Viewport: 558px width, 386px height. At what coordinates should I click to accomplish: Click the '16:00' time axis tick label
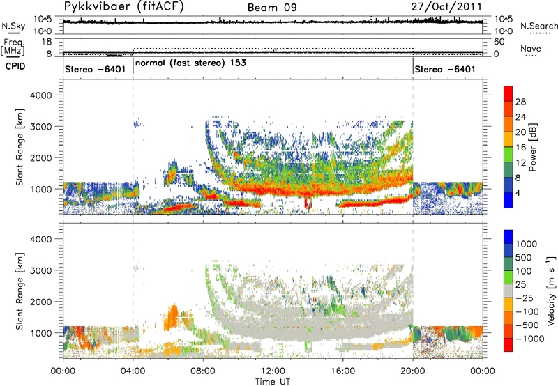pos(343,371)
